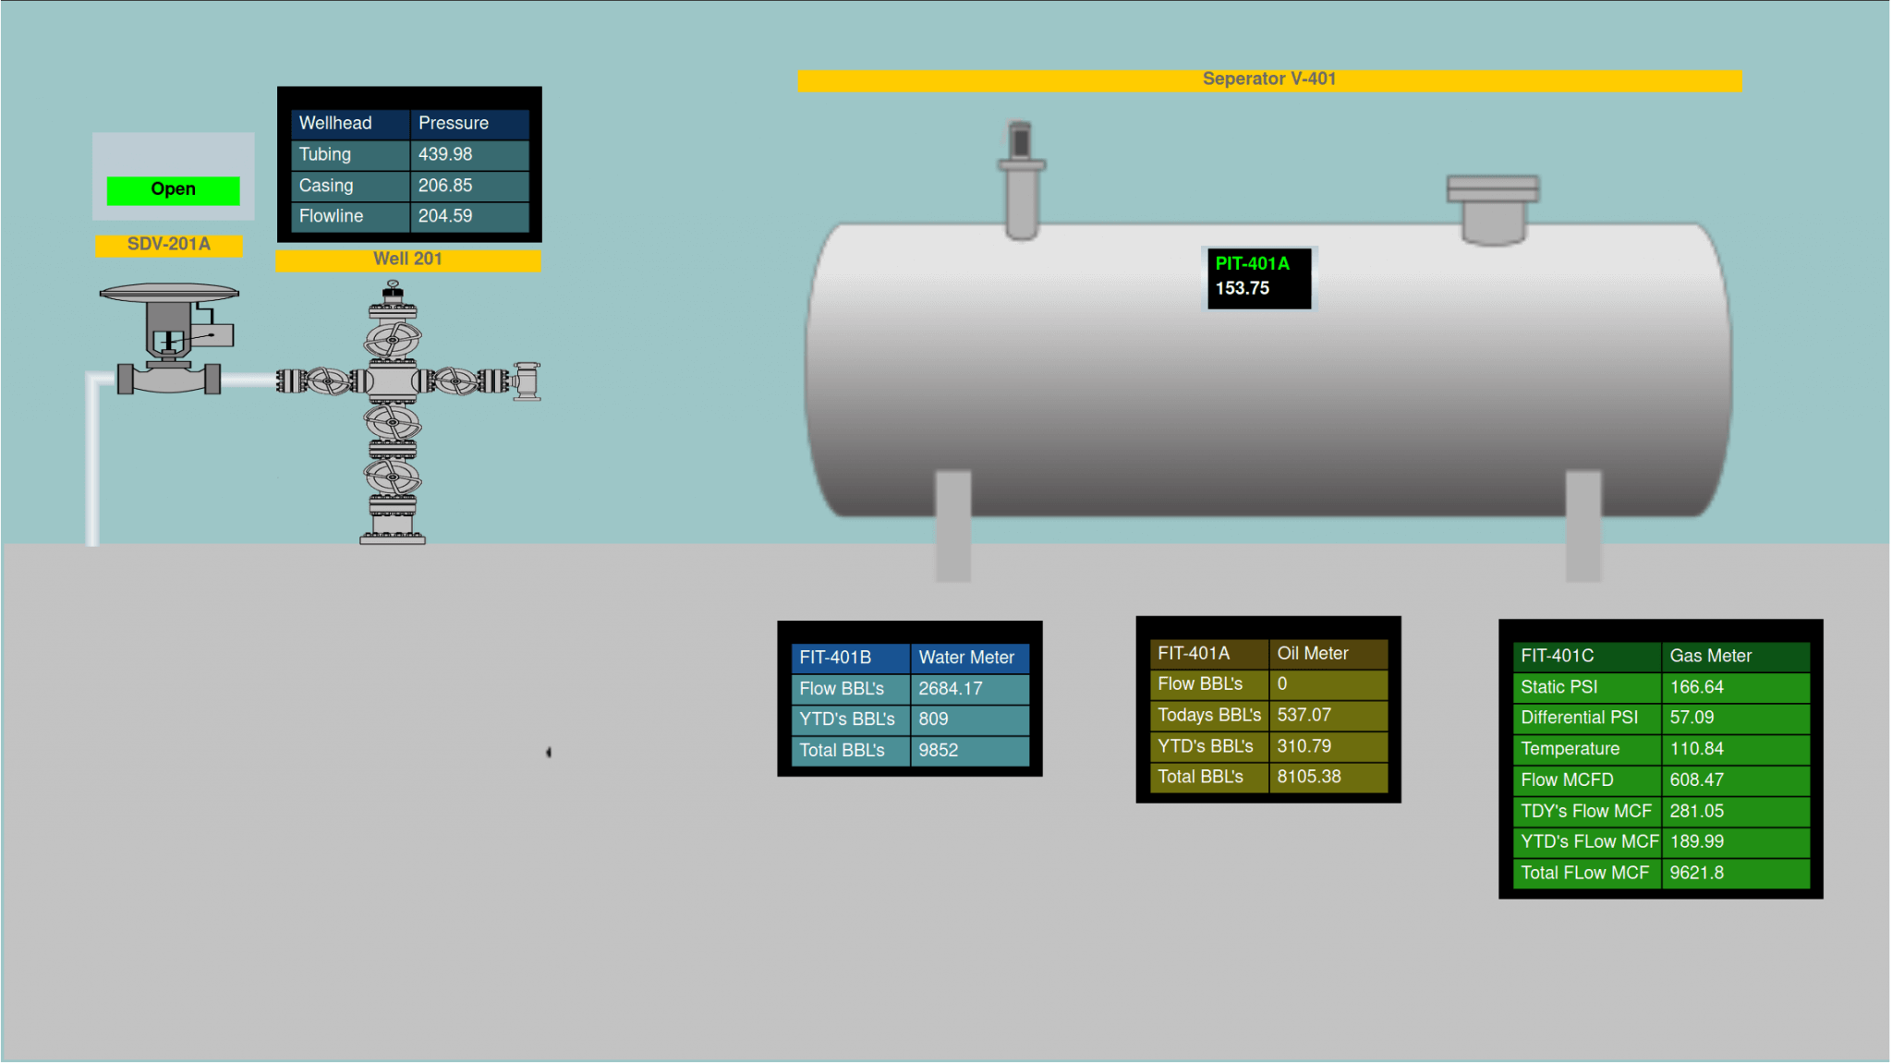The width and height of the screenshot is (1892, 1063).
Task: Select the right wing valve on the wellhead
Action: [457, 381]
